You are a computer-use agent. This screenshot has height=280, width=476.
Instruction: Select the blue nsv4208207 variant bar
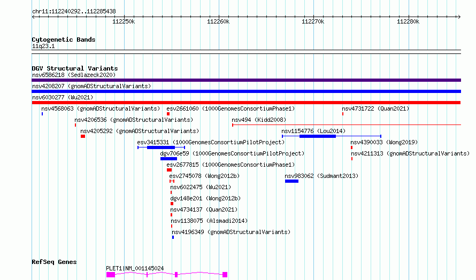(x=246, y=91)
